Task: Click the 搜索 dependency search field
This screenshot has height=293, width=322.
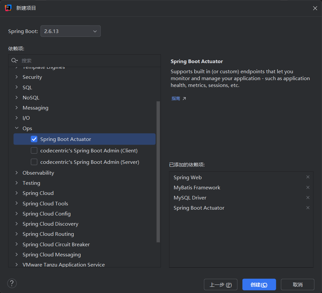Action: coord(85,61)
